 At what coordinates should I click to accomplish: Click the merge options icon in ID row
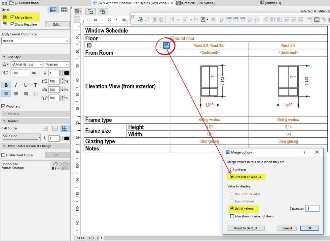pos(166,45)
